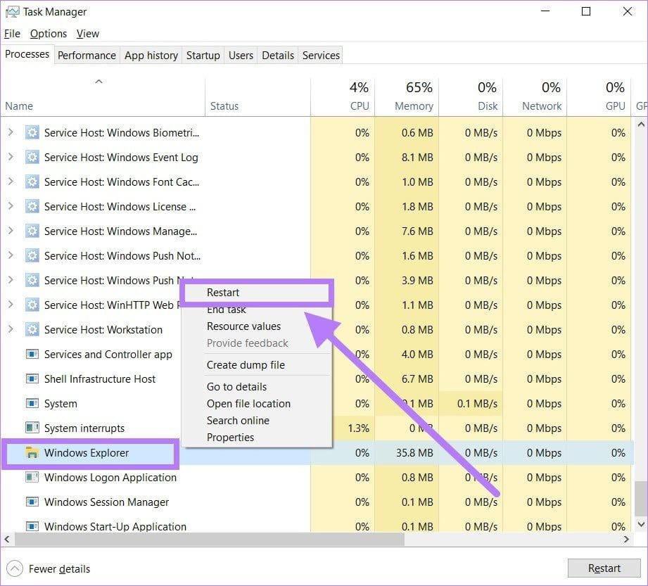Screen dimensions: 648x586
Task: Expand Service Host: Windows License group
Action: (x=11, y=206)
